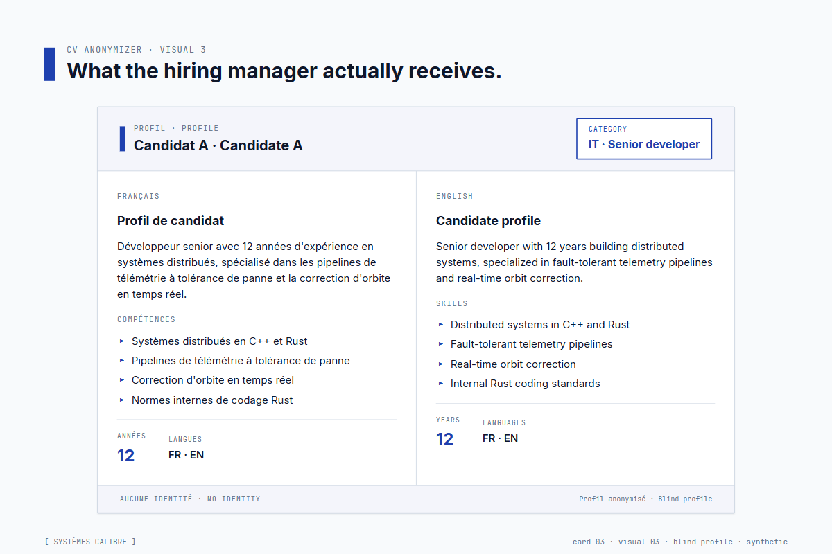Click the blue bar left of "Candidat A"
This screenshot has width=832, height=554.
123,138
